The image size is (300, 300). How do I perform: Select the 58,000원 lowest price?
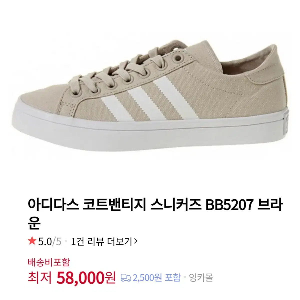click(86, 277)
